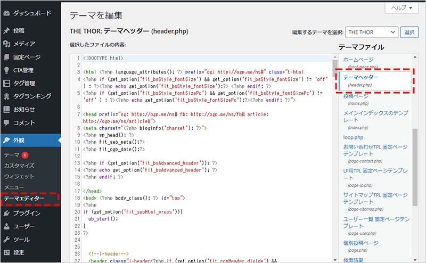Screen dimensions: 426x263
Task: Click the pushpin icon for 投稿
Action: click(6, 30)
